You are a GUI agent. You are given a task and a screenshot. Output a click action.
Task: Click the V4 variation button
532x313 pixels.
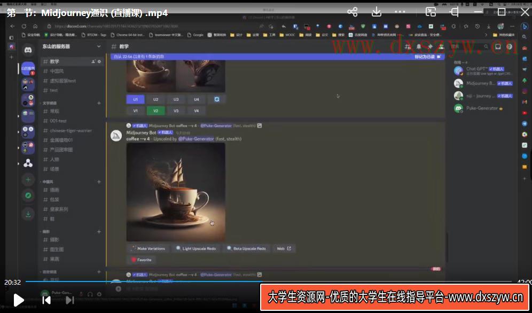pos(197,111)
